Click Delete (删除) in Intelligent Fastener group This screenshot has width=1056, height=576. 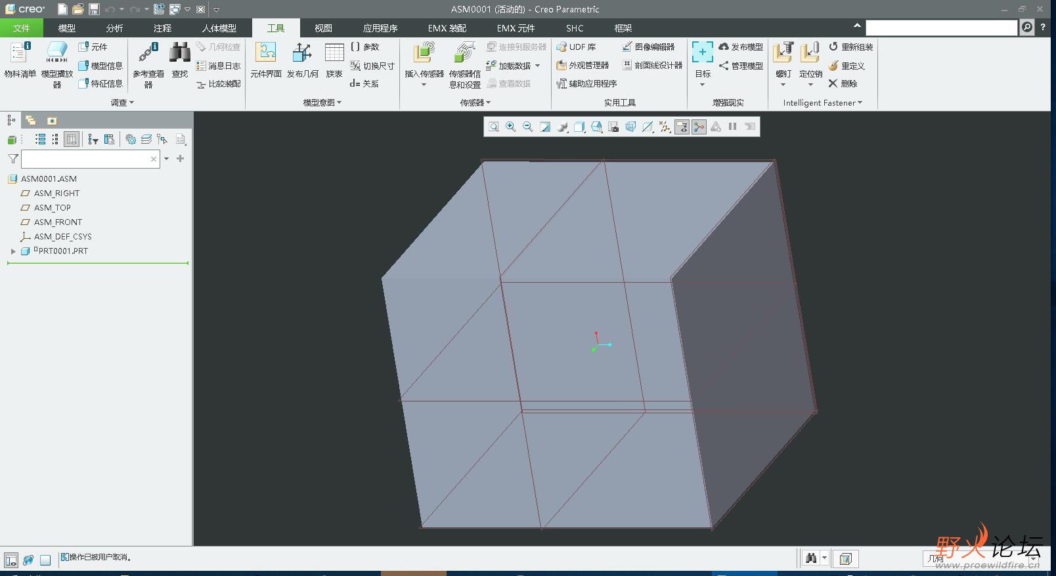pyautogui.click(x=843, y=83)
